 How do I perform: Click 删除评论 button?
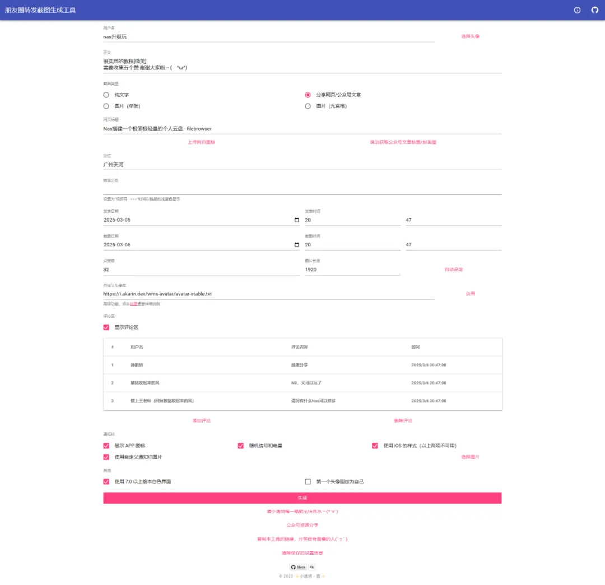[403, 420]
